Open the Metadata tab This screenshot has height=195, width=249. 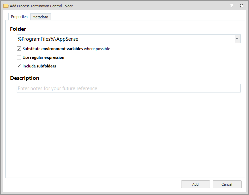(40, 17)
